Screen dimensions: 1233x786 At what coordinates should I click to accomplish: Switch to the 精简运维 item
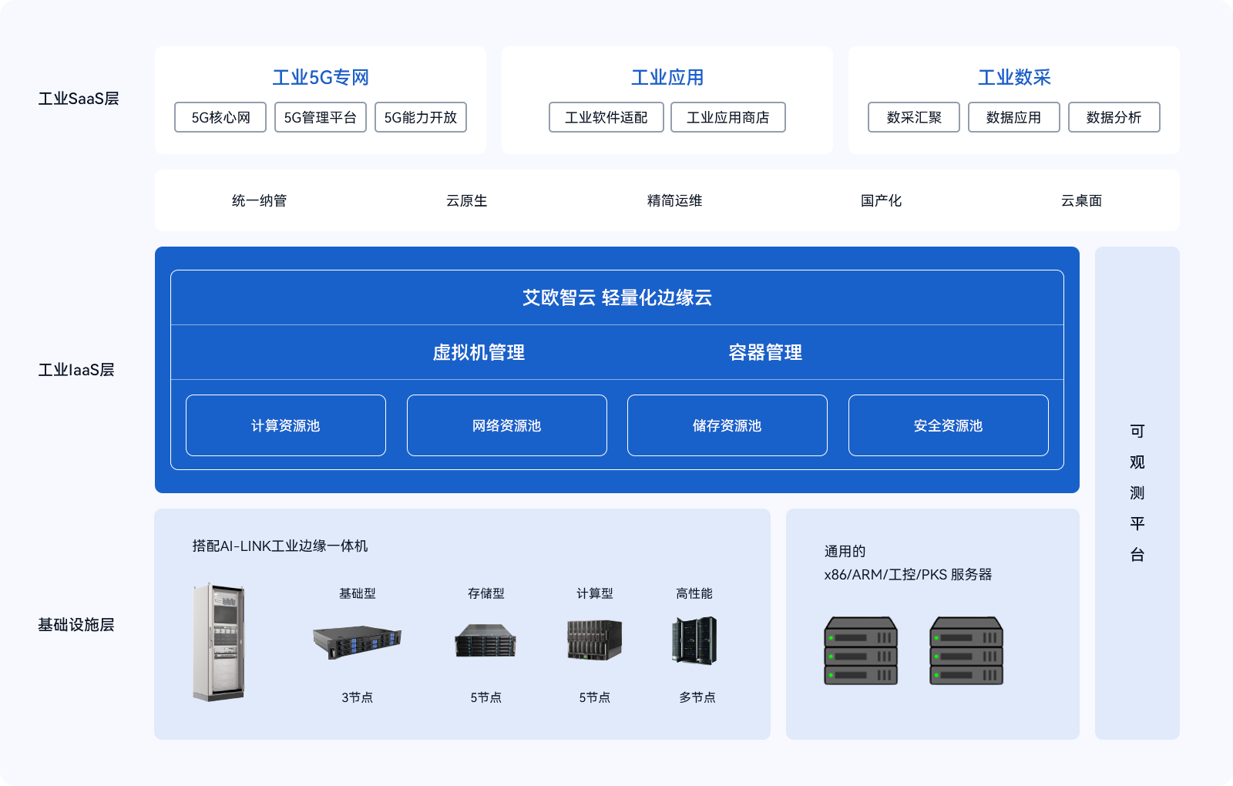coord(675,201)
